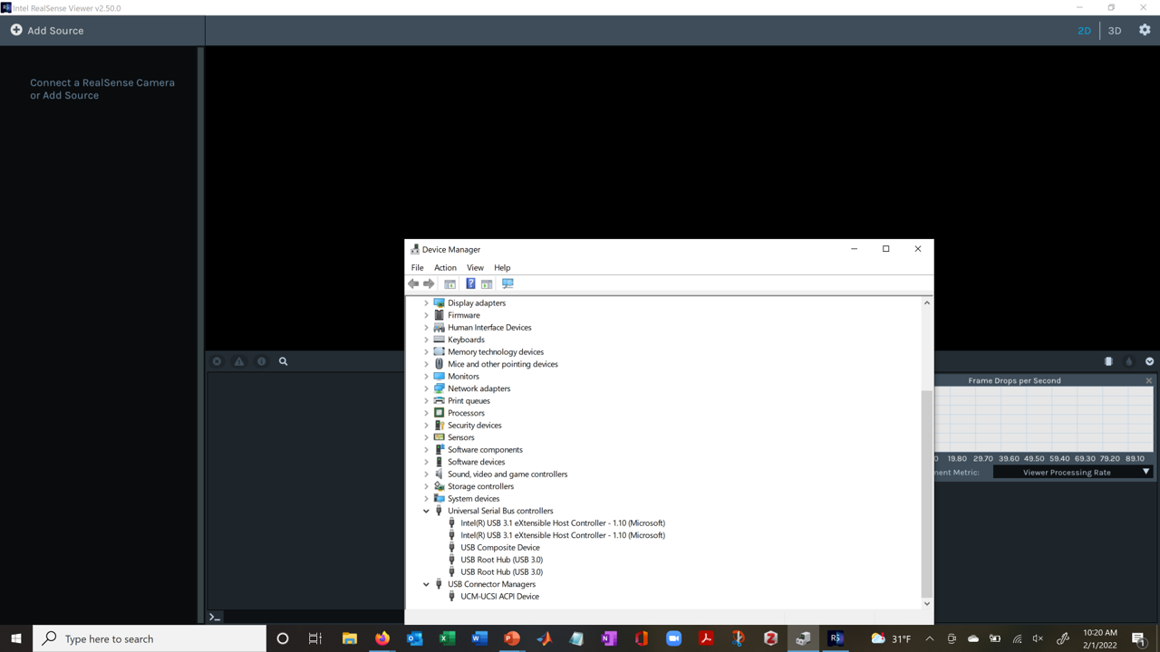The image size is (1160, 652).
Task: Open Windows Start menu
Action: point(16,638)
